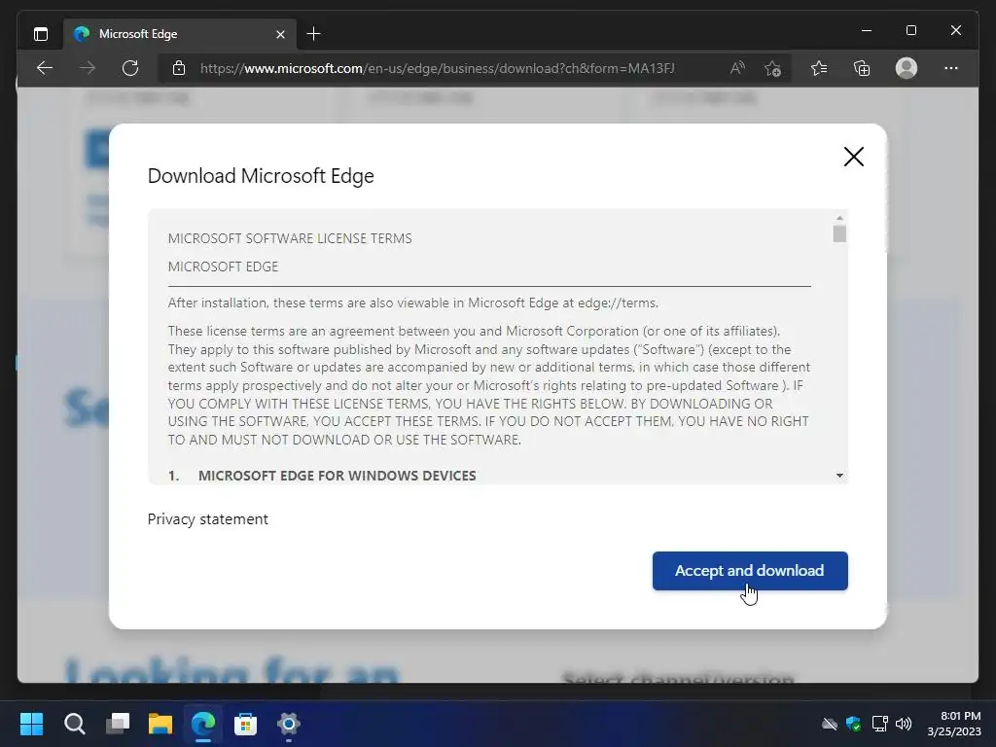Open Settings from the taskbar
Viewport: 996px width, 747px height.
coord(288,724)
